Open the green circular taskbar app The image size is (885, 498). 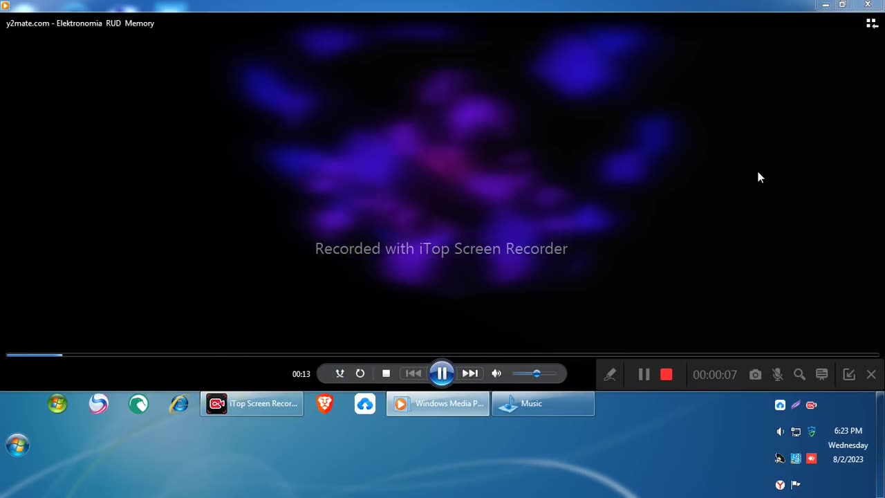click(x=138, y=404)
